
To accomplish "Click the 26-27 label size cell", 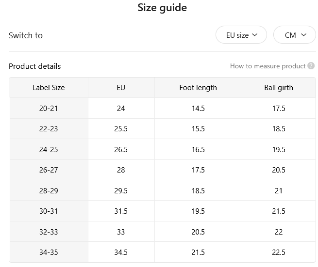I will point(49,170).
